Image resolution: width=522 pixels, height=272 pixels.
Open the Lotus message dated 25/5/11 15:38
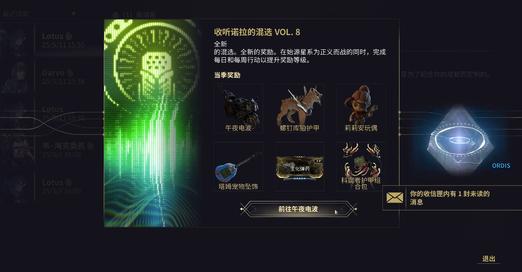point(52,113)
